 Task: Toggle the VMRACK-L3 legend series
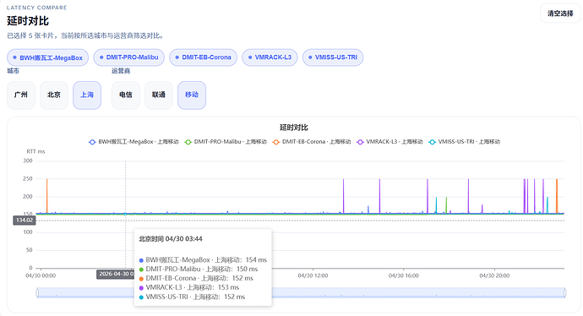click(x=390, y=142)
